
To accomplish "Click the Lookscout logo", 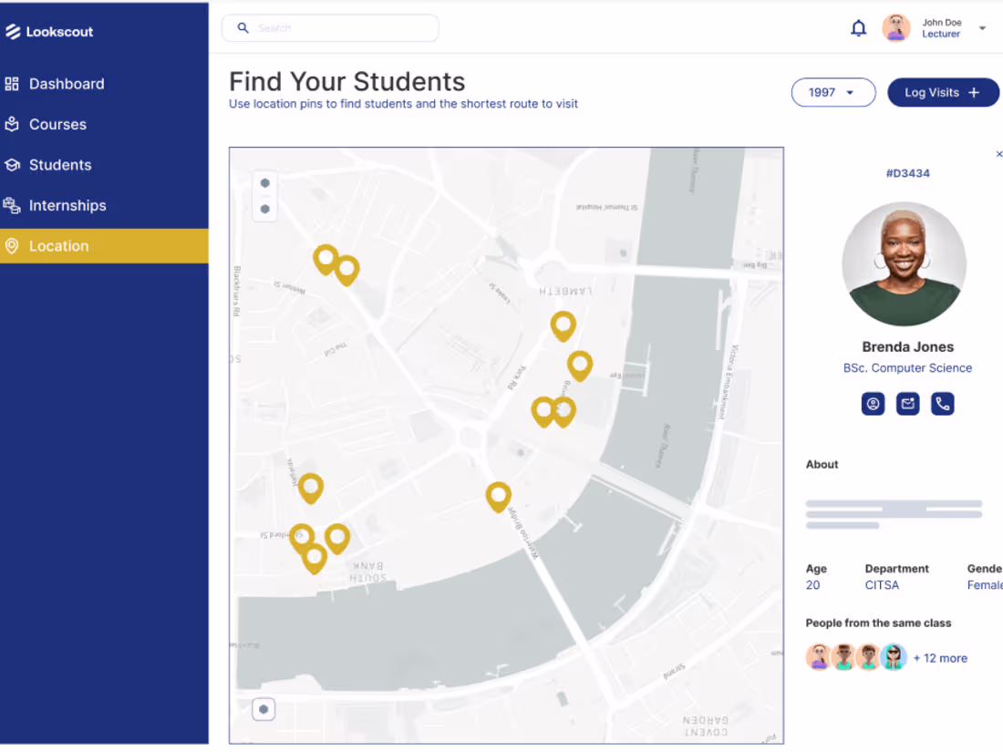I will point(49,32).
